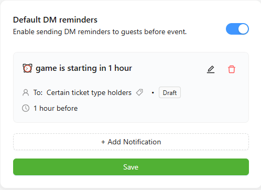This screenshot has width=261, height=190.
Task: Click the plus sign in Add Notification
Action: (103, 142)
